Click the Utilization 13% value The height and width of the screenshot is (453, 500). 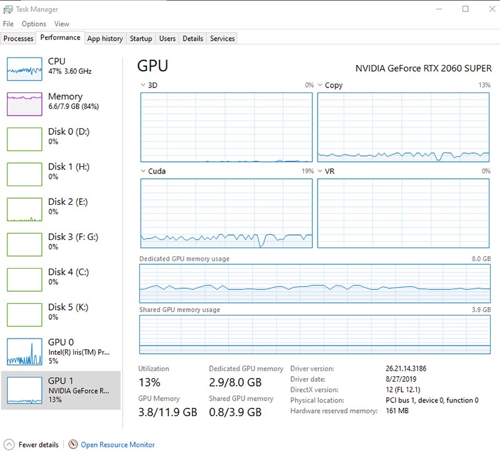pyautogui.click(x=149, y=382)
